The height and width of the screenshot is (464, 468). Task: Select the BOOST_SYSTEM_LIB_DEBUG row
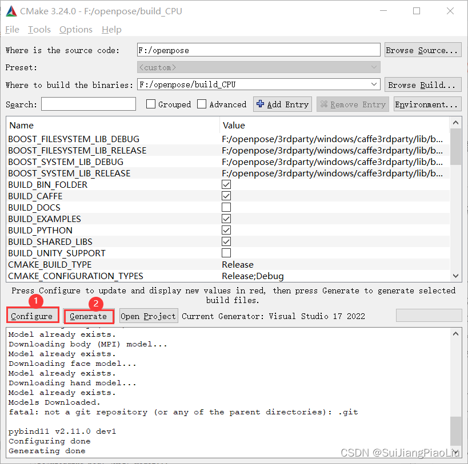point(228,162)
